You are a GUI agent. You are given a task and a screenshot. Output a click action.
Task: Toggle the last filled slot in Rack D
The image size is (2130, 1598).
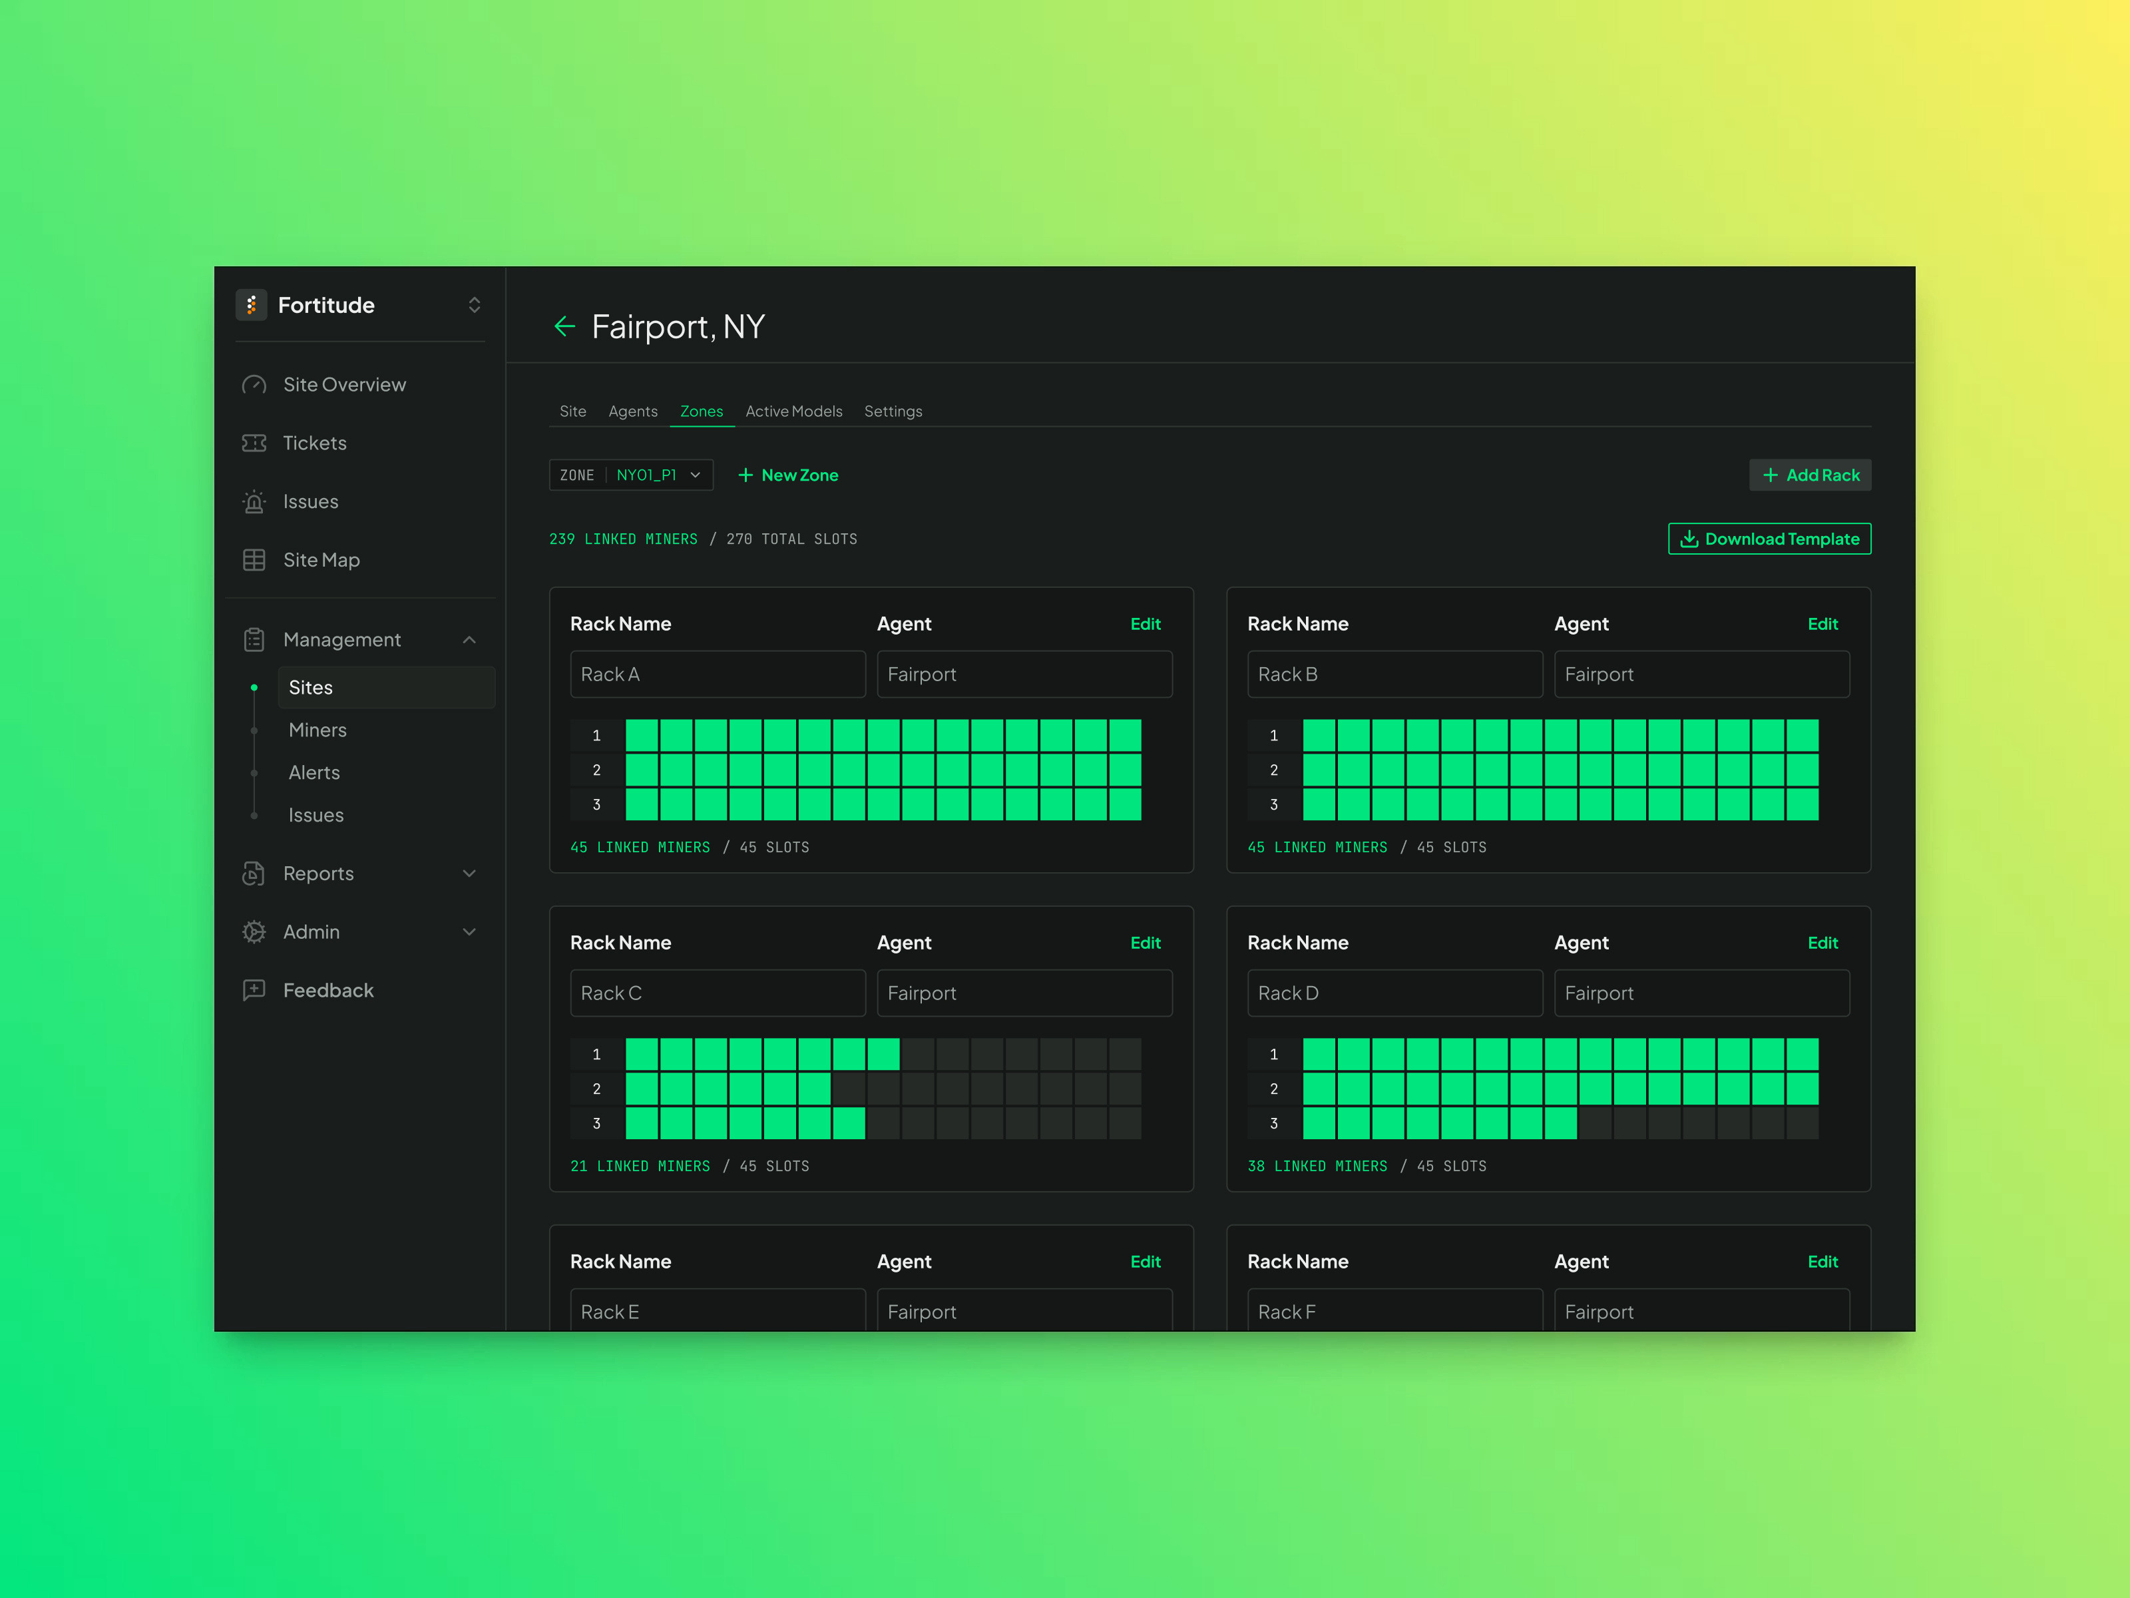(1560, 1123)
